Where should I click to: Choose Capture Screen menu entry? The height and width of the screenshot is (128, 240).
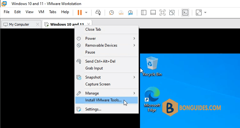click(x=107, y=84)
